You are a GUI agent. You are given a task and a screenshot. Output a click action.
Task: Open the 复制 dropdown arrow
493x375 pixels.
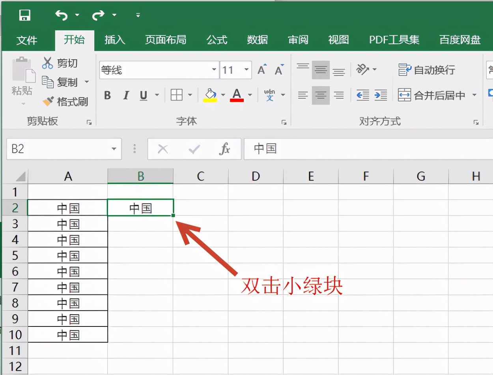click(87, 82)
